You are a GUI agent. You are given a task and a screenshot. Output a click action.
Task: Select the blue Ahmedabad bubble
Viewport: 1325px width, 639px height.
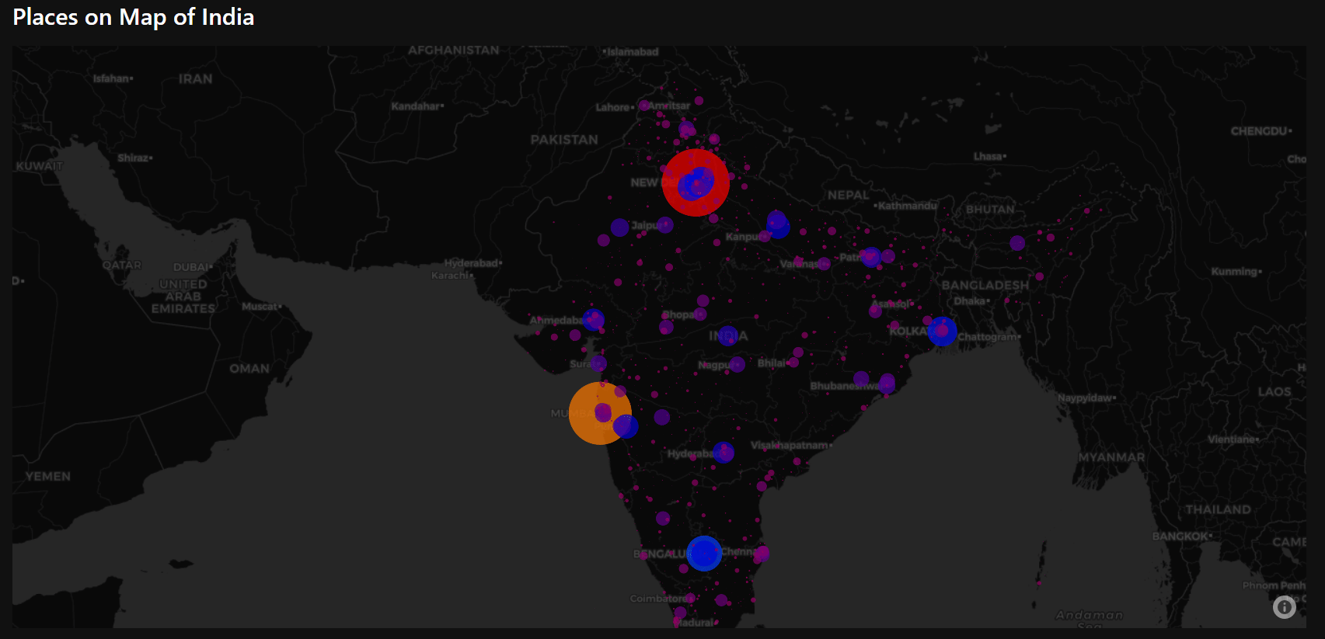coord(593,319)
